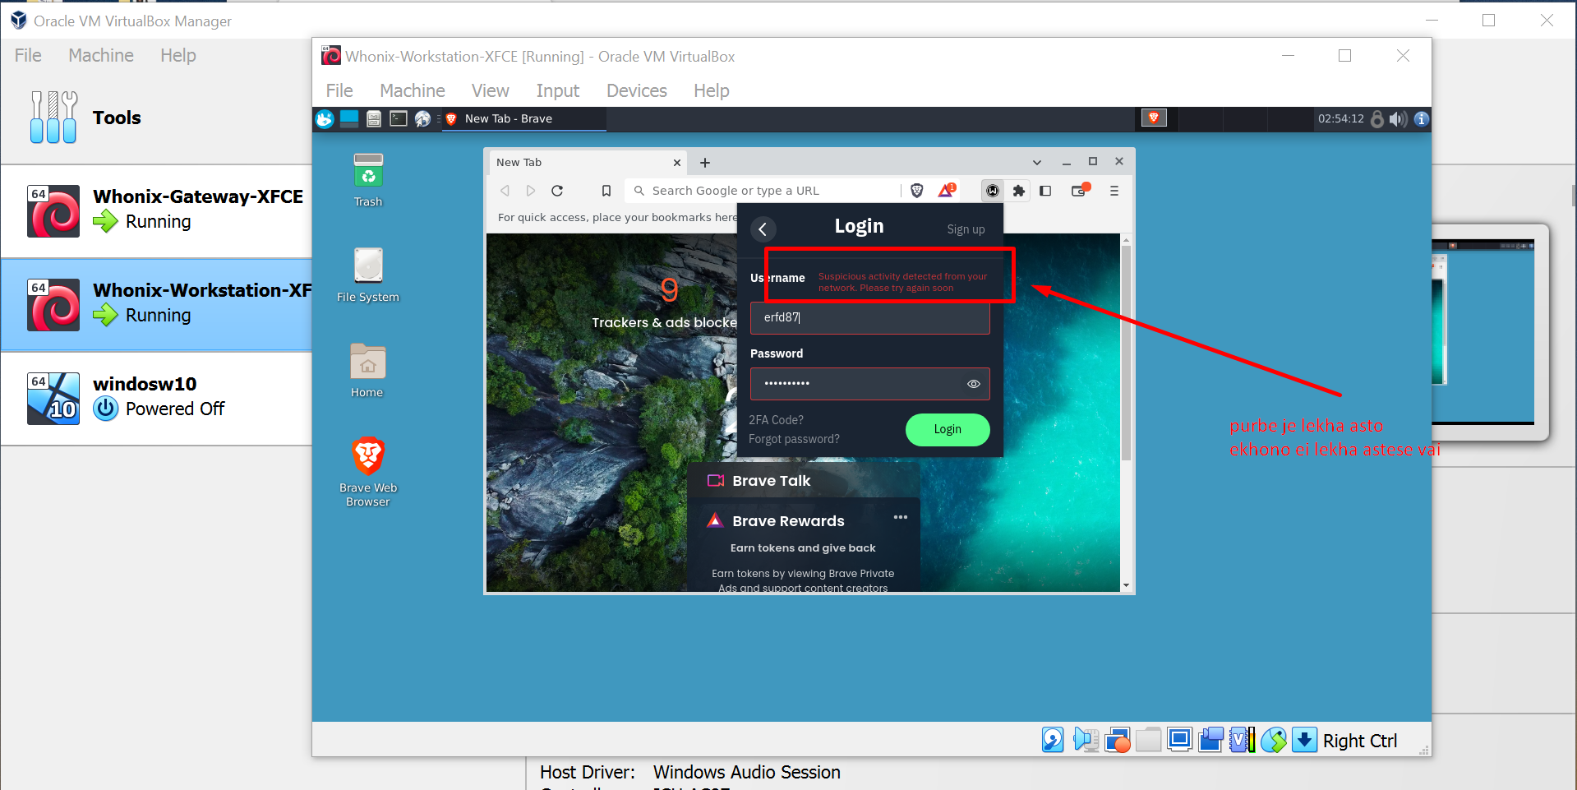Click the bookmark icon in Brave toolbar

(x=606, y=191)
